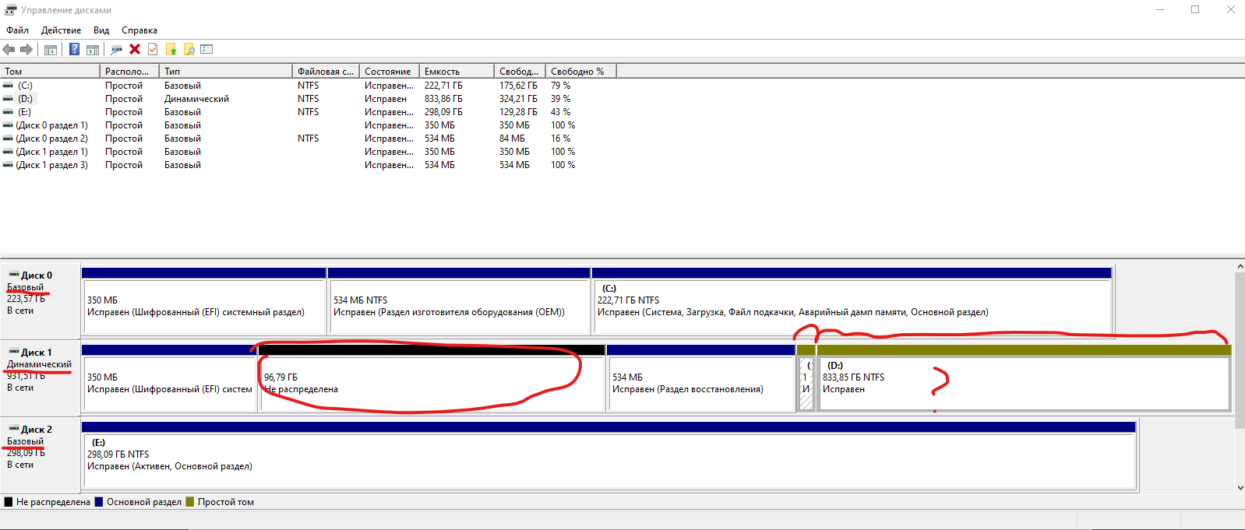Sort by the Состояние column header
This screenshot has width=1245, height=530.
[390, 71]
